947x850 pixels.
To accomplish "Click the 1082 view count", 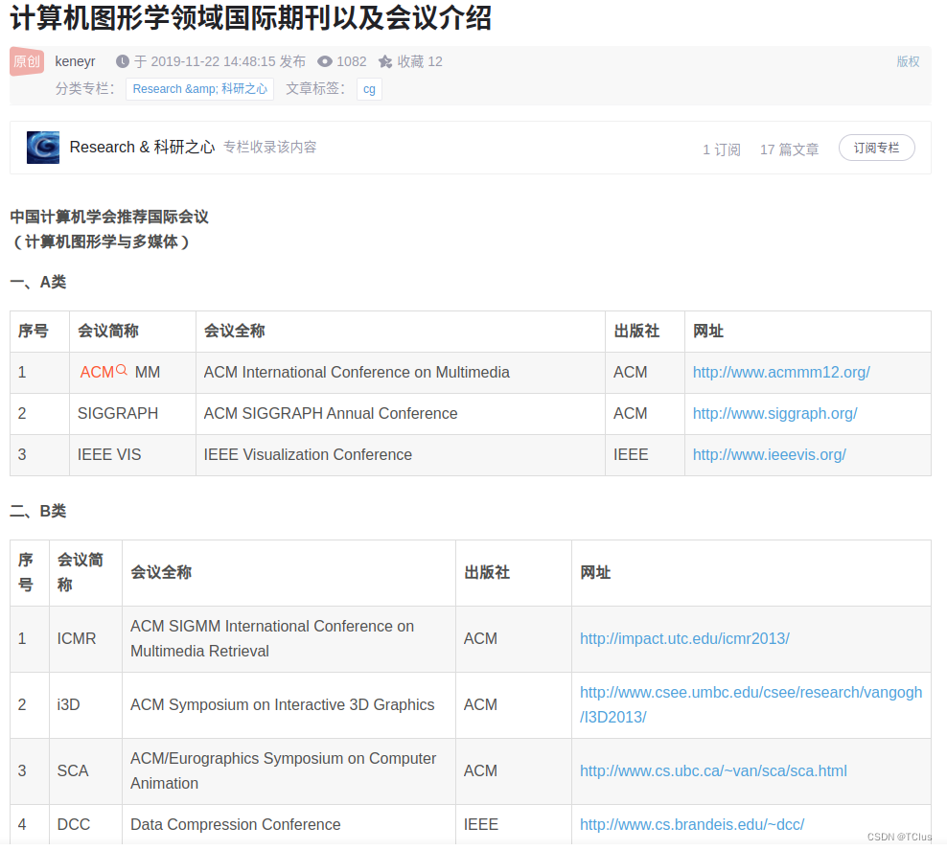I will [x=352, y=61].
